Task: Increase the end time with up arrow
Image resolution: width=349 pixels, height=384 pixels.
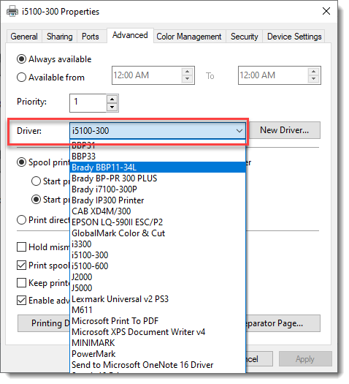Action: pyautogui.click(x=313, y=72)
